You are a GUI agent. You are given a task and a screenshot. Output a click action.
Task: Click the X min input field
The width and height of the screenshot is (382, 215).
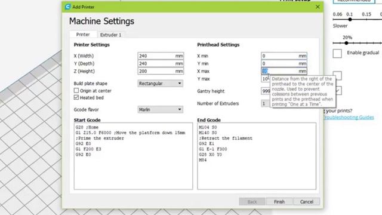coord(284,56)
